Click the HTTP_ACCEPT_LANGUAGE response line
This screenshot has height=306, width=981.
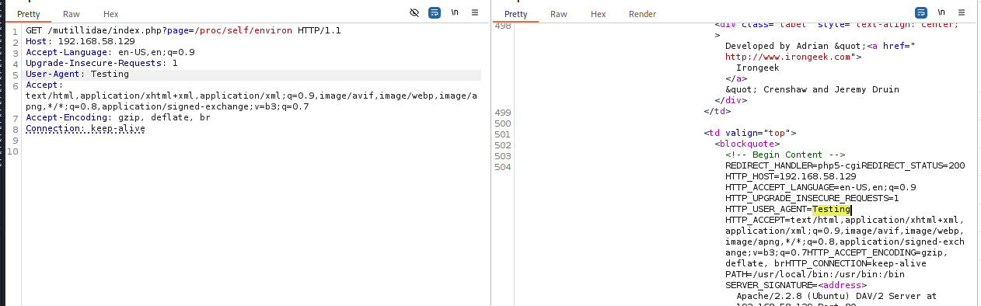pos(821,187)
